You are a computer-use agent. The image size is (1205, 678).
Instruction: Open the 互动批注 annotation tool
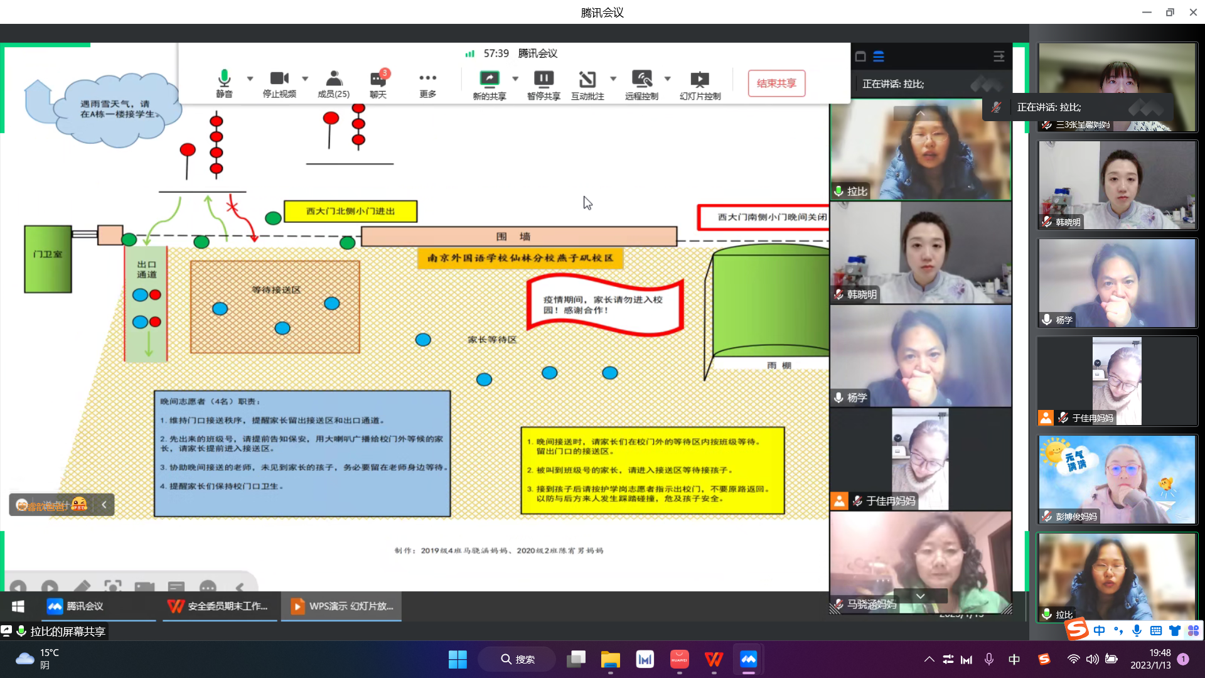pyautogui.click(x=587, y=85)
